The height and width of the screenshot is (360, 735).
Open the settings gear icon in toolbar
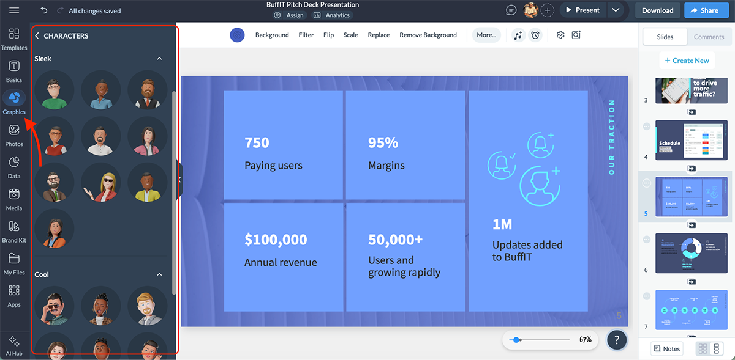[560, 35]
